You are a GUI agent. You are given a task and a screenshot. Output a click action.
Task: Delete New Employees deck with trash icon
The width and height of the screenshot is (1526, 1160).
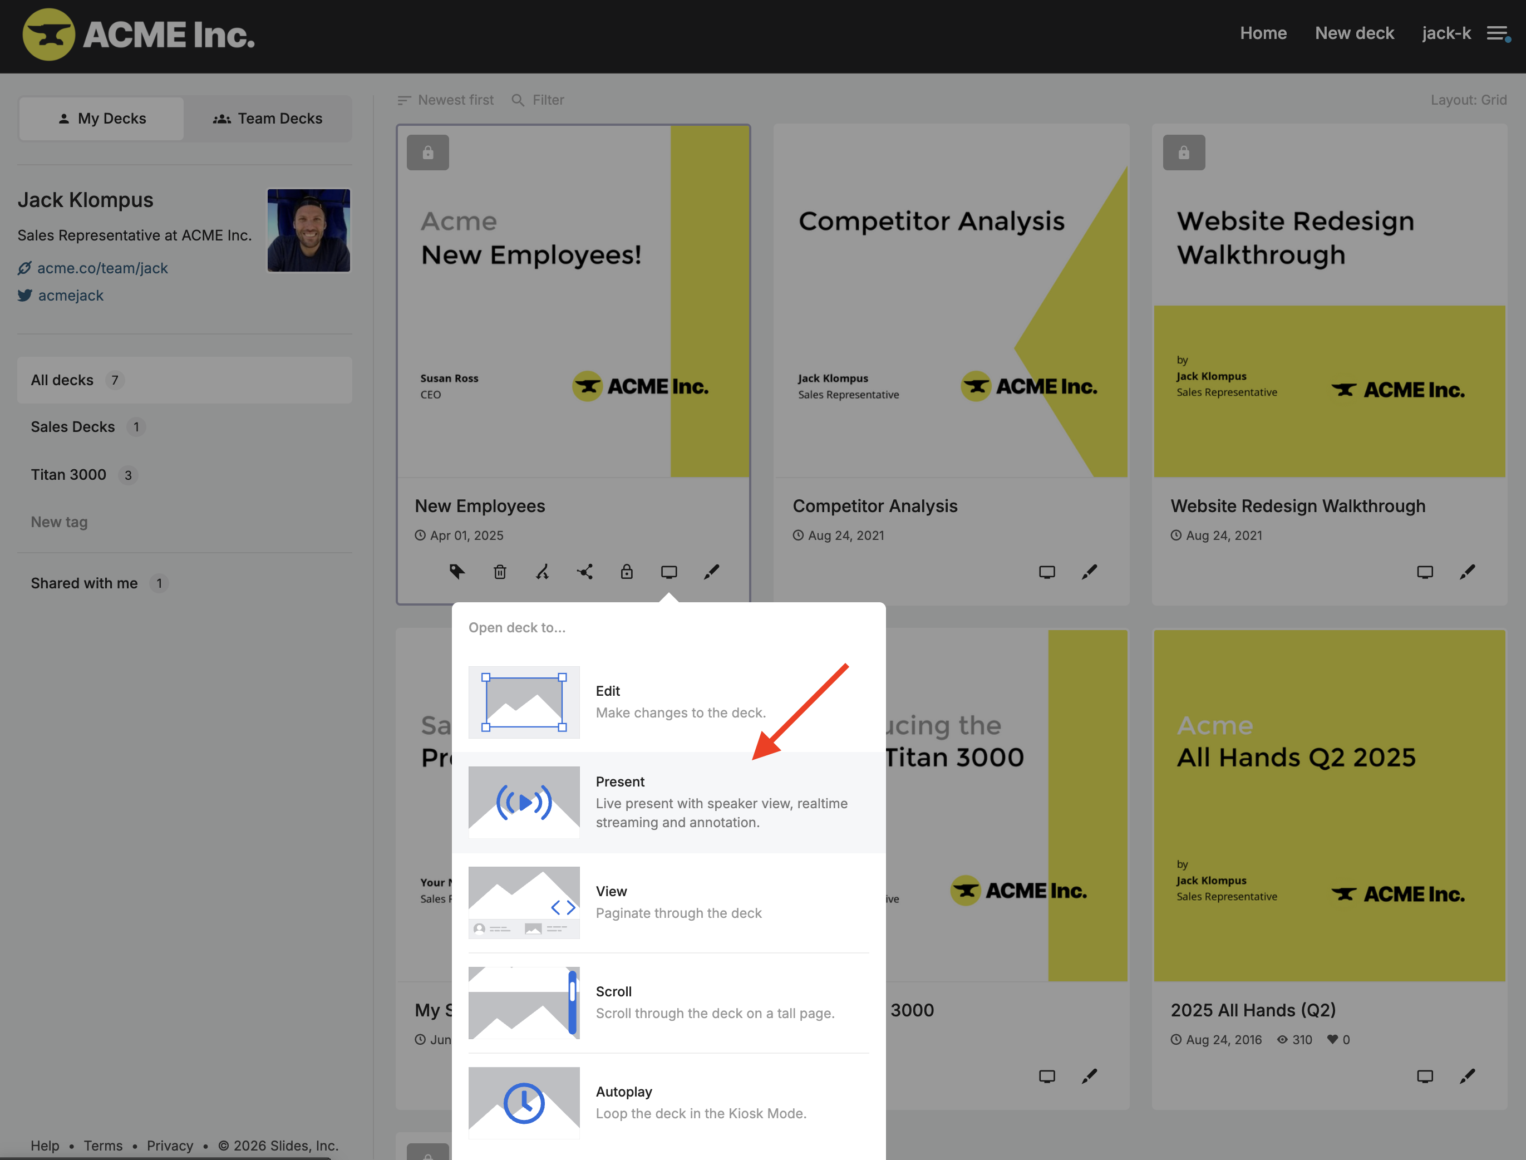click(x=500, y=572)
